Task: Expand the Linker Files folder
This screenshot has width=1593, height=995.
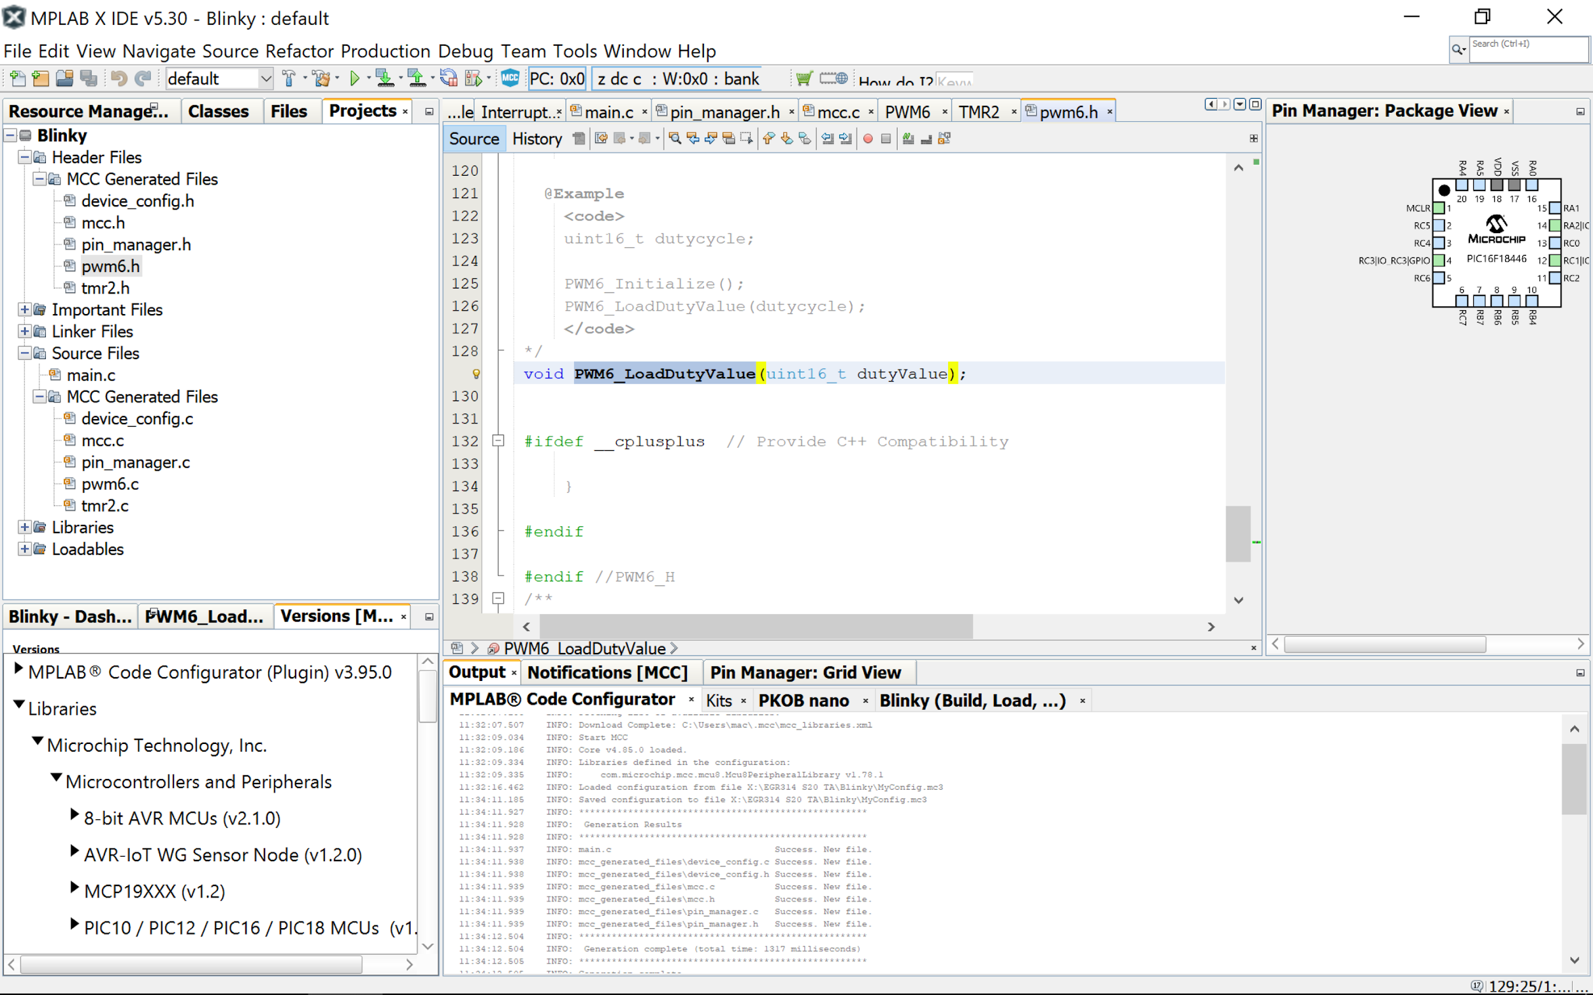Action: coord(24,331)
